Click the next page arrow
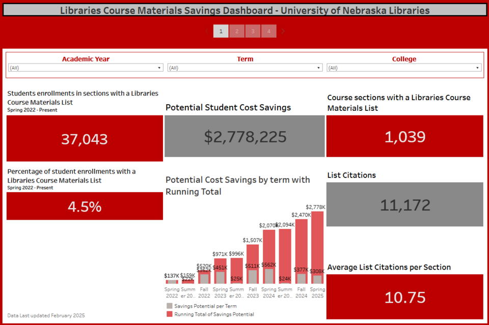 coord(283,31)
